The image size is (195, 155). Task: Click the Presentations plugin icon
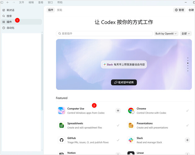tap(131, 125)
